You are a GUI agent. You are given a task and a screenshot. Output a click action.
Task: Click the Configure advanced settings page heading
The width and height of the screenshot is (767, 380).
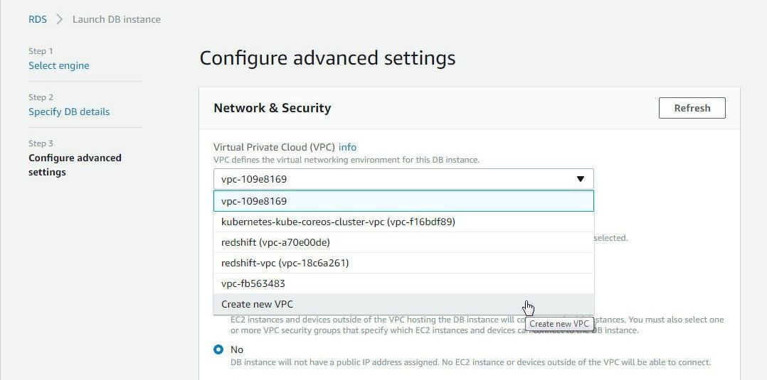pyautogui.click(x=327, y=58)
